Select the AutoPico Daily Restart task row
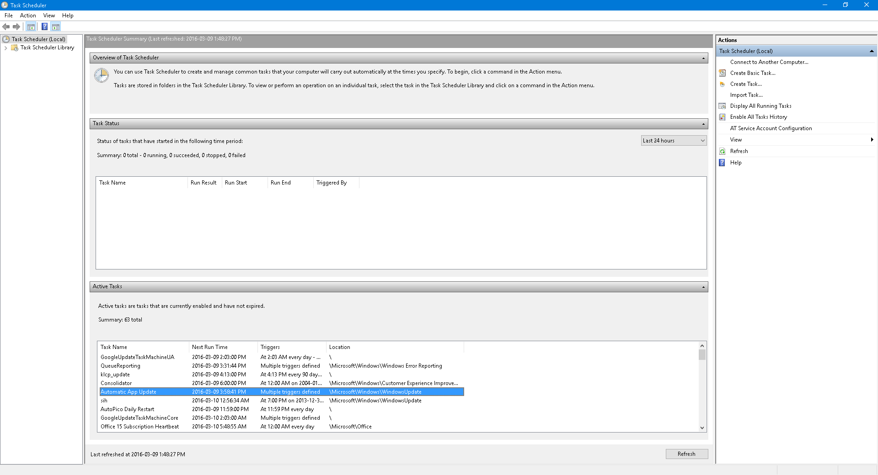This screenshot has width=878, height=475. point(282,409)
